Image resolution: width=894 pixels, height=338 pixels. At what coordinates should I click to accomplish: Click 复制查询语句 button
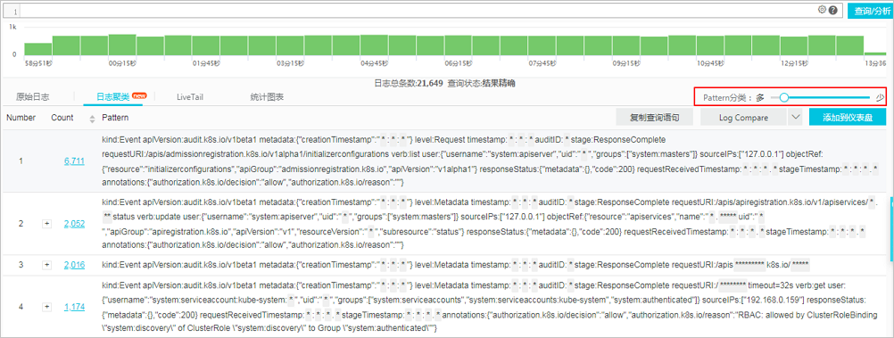(655, 118)
